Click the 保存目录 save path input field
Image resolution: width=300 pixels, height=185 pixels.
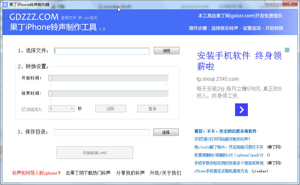tap(101, 132)
